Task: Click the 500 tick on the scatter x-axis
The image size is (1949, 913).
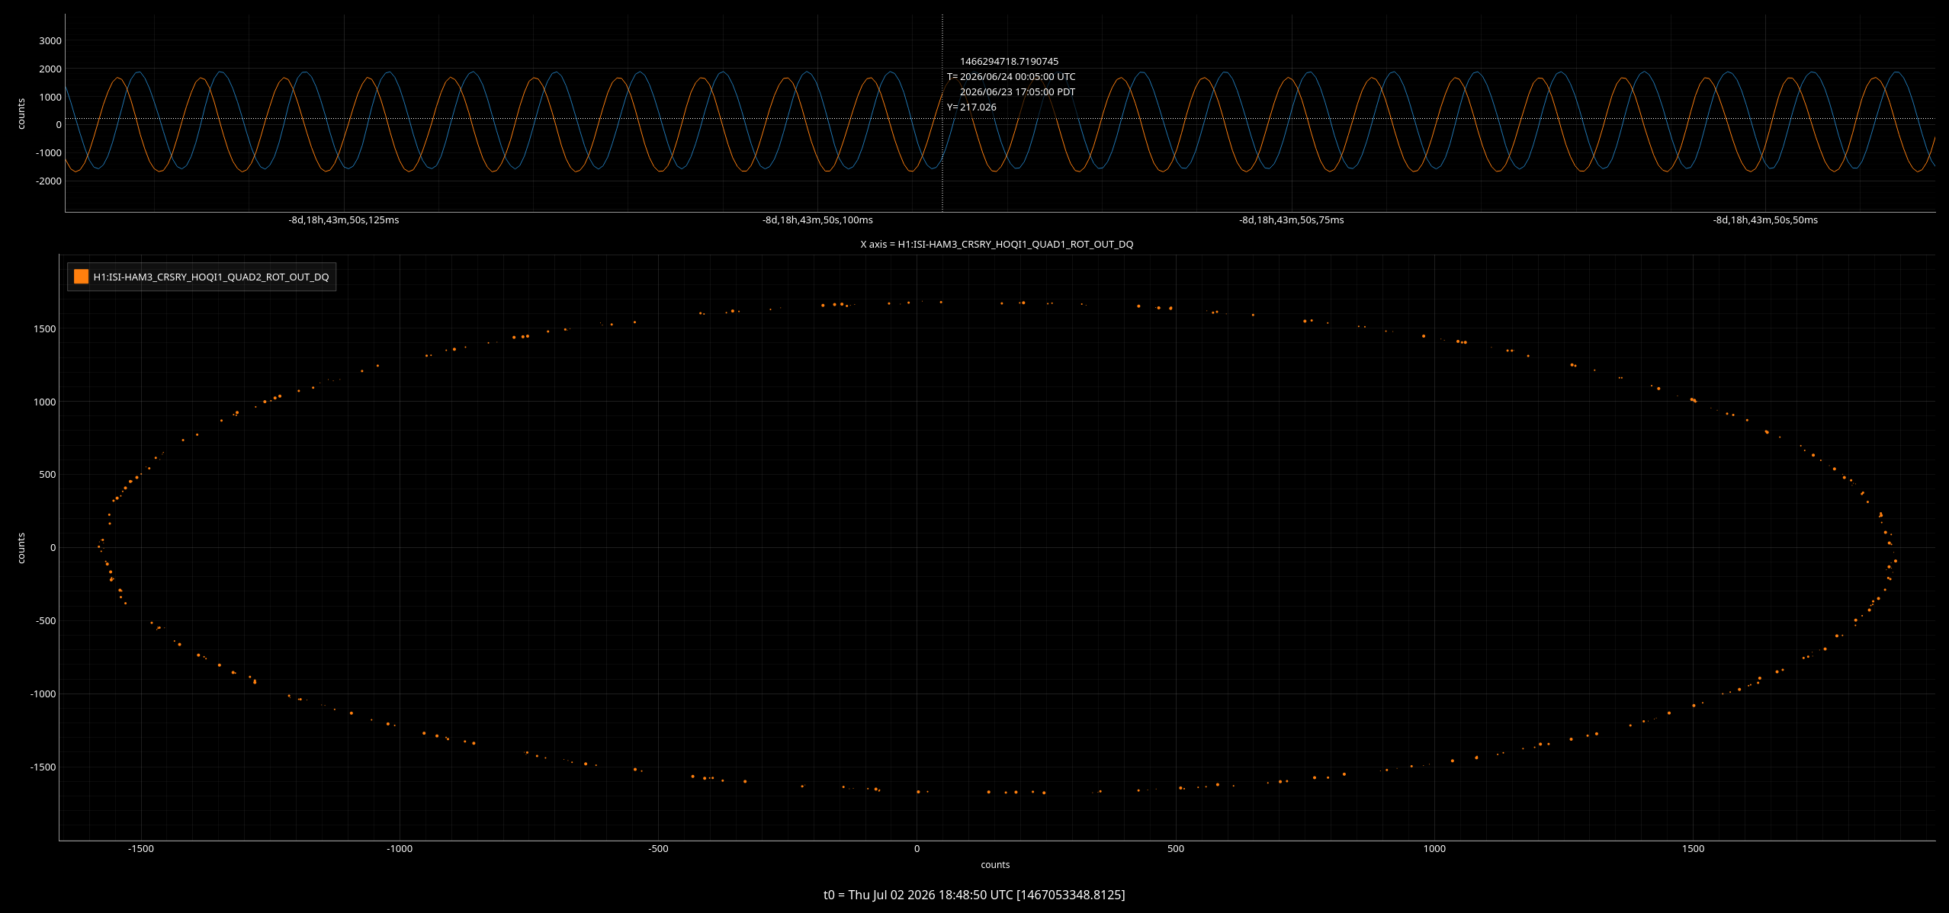Action: tap(1176, 849)
